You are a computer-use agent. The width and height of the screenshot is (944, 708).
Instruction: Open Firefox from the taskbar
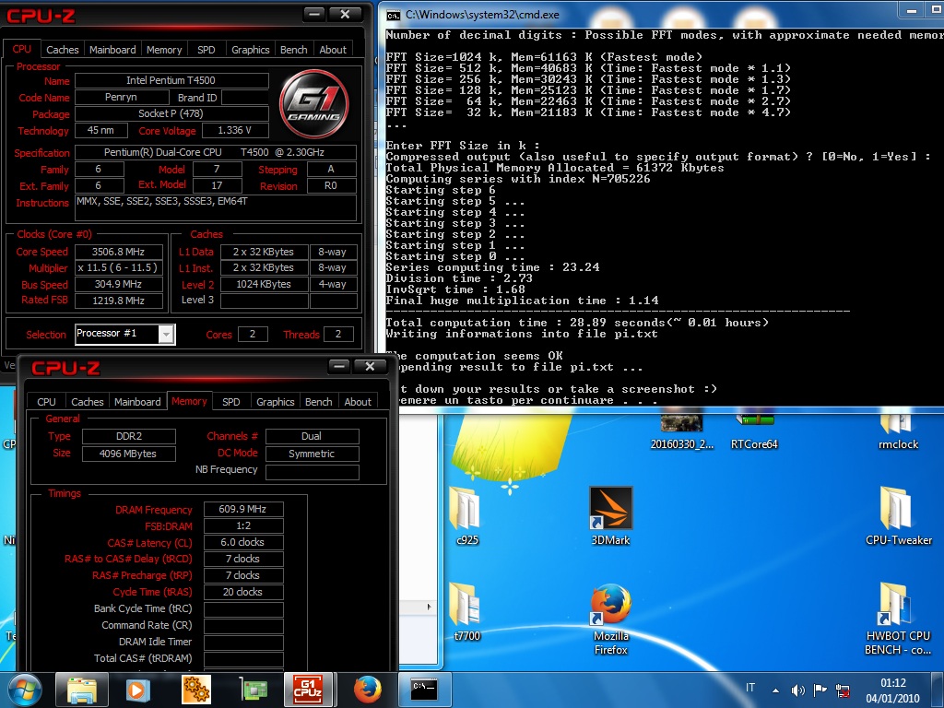click(x=367, y=690)
